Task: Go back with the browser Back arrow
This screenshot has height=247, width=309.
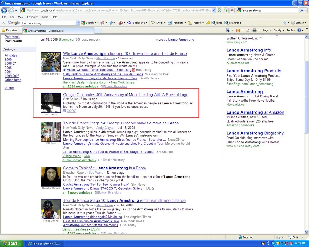Action: pyautogui.click(x=4, y=10)
